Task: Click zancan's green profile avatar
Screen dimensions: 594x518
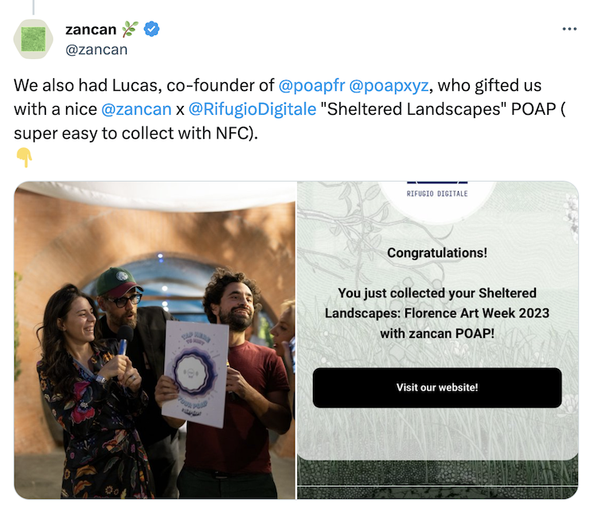Action: [33, 39]
